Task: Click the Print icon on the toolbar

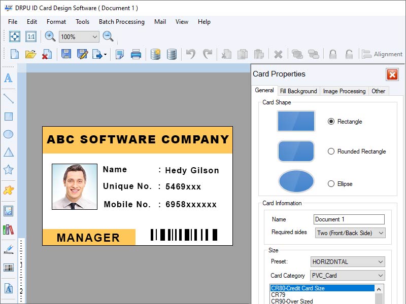Action: coord(136,54)
